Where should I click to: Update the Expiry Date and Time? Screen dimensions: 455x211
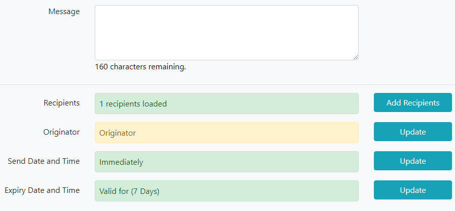413,190
